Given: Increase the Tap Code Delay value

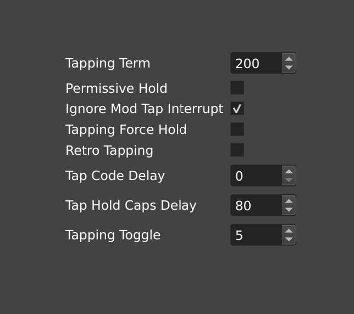Looking at the screenshot, I should coord(289,171).
